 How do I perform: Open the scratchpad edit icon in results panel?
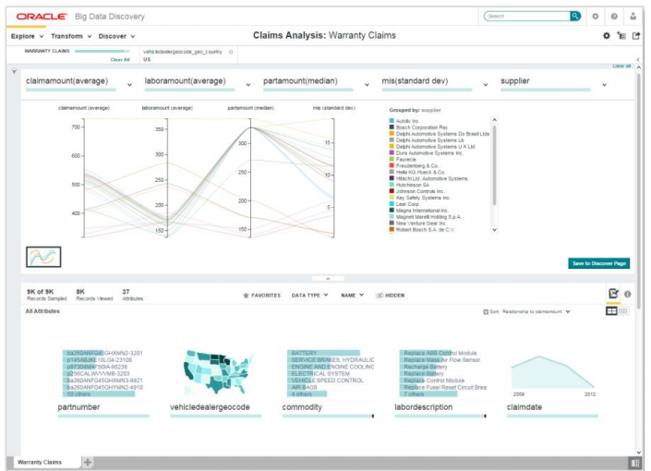pos(613,294)
